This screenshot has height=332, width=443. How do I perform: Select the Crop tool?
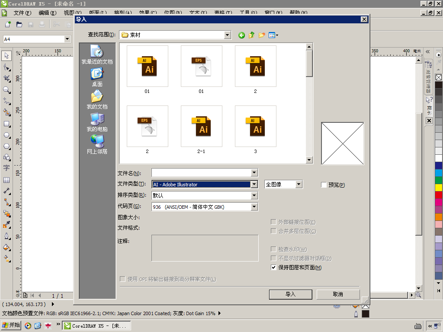pyautogui.click(x=6, y=79)
